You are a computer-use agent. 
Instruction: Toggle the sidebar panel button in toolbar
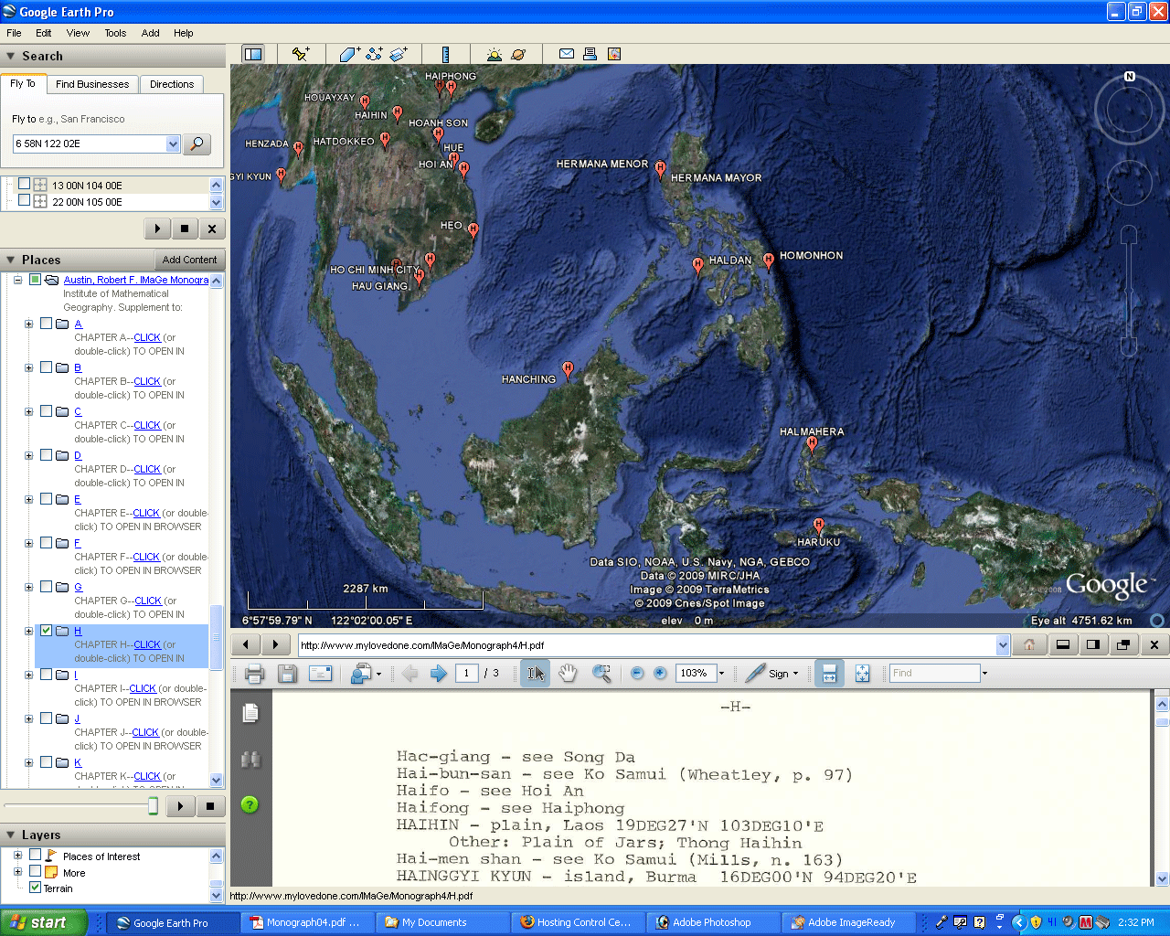coord(253,54)
